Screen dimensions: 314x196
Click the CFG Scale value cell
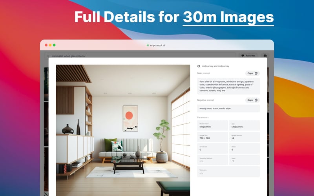tap(212, 149)
